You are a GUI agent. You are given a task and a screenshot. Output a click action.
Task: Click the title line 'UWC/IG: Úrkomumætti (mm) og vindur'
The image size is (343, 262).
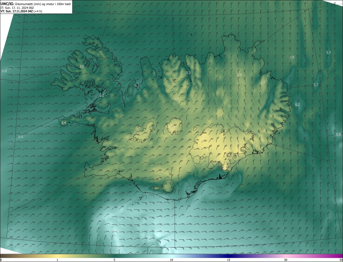(x=36, y=4)
